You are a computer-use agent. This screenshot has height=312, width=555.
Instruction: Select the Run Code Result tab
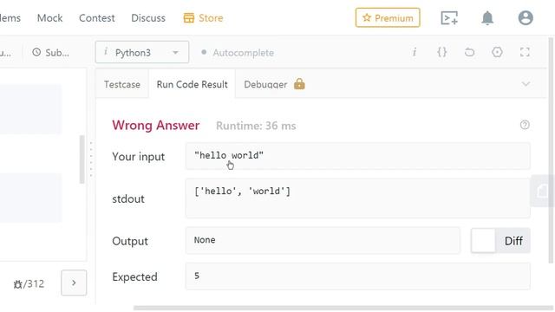tap(192, 85)
